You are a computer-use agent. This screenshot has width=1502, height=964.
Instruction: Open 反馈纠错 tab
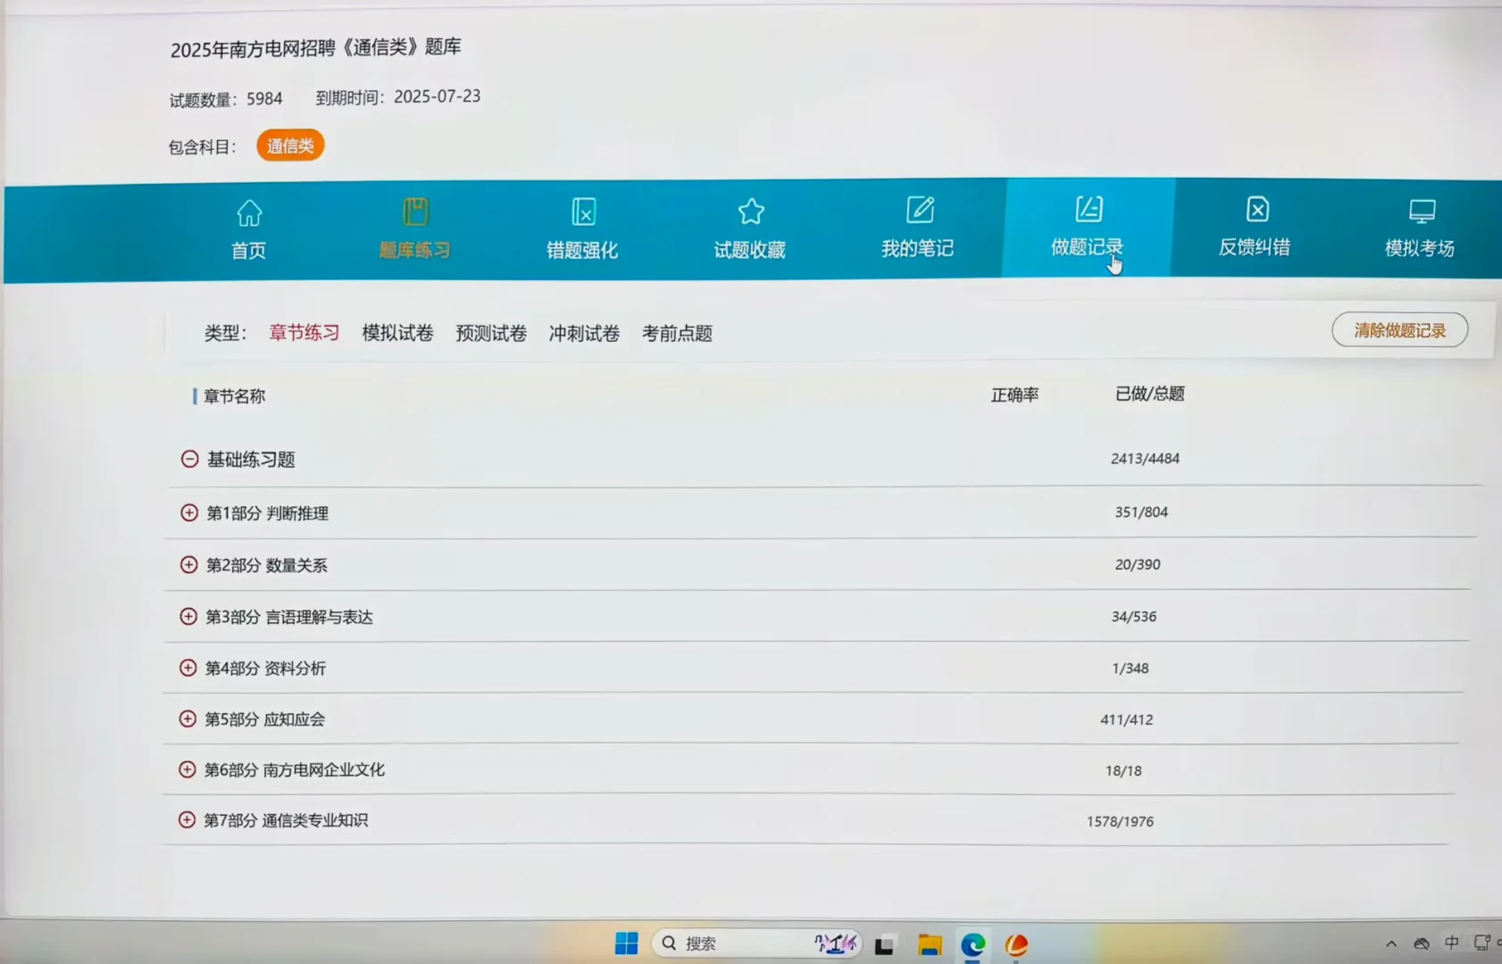pyautogui.click(x=1255, y=229)
